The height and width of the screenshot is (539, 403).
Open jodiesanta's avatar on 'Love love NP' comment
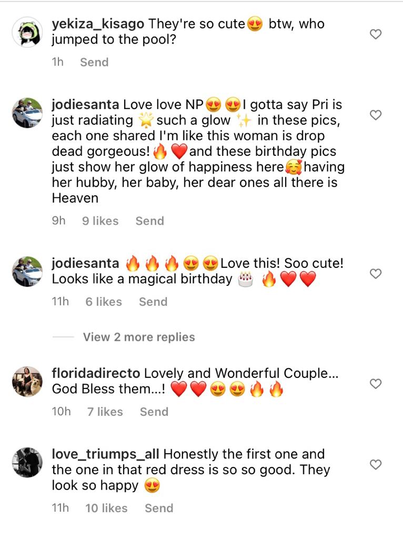coord(27,113)
